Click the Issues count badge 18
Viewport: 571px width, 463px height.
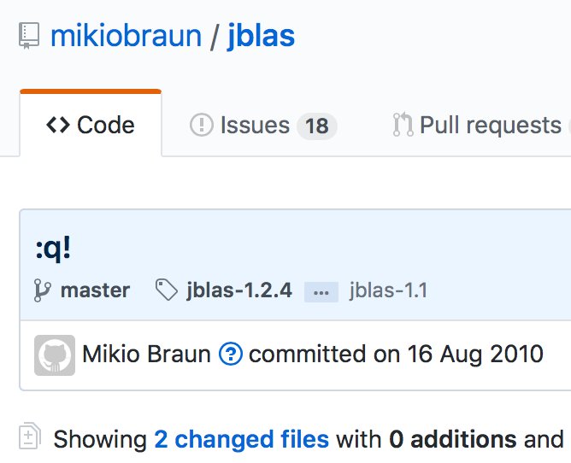point(316,126)
